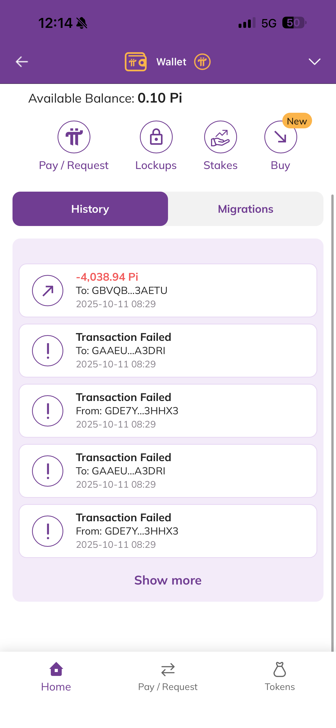
Task: Tap the back arrow in header
Action: coord(22,62)
